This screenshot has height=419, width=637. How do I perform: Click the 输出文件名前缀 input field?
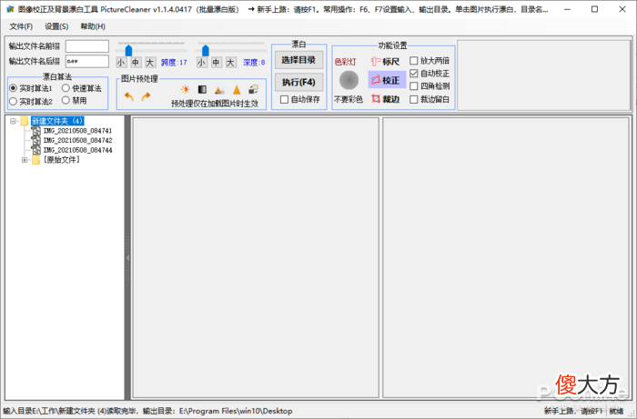click(x=87, y=46)
